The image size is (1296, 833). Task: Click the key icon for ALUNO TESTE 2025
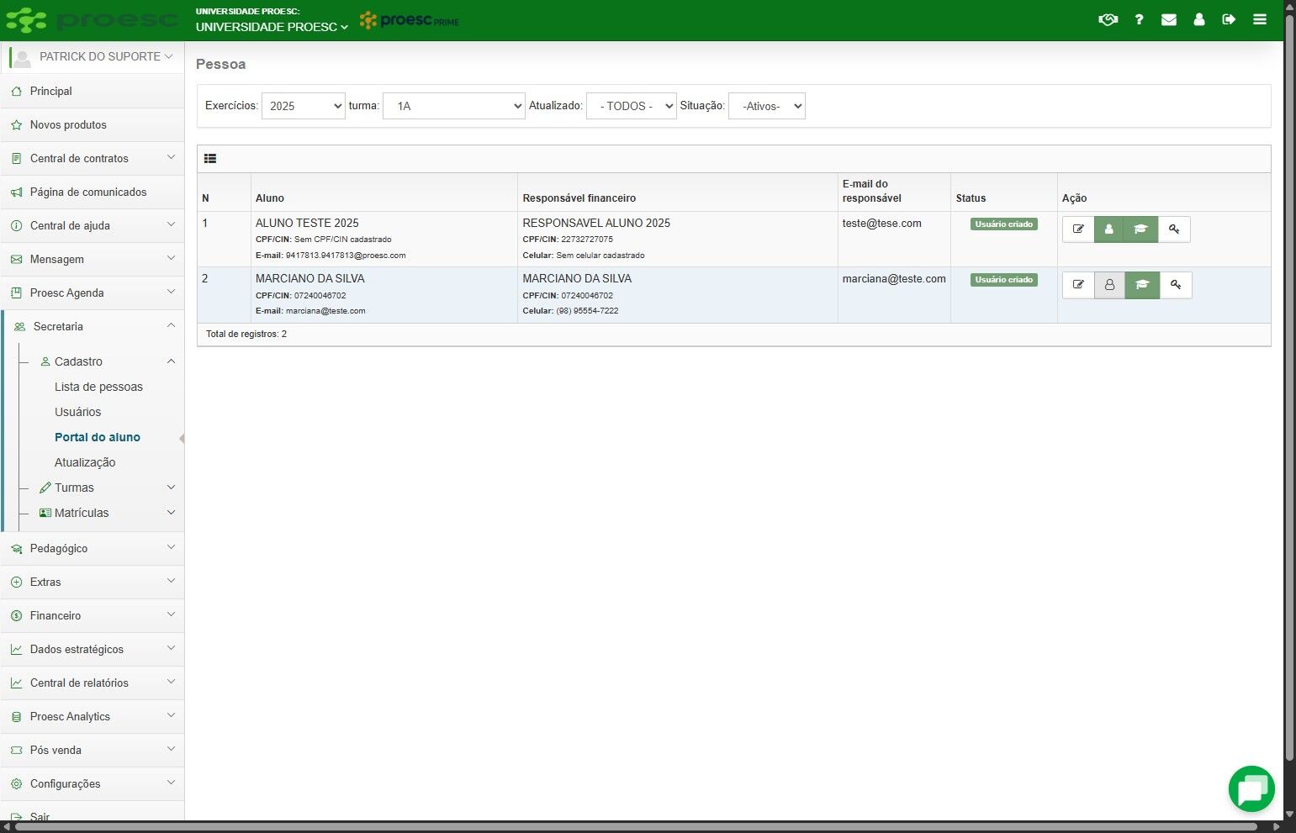(x=1174, y=229)
